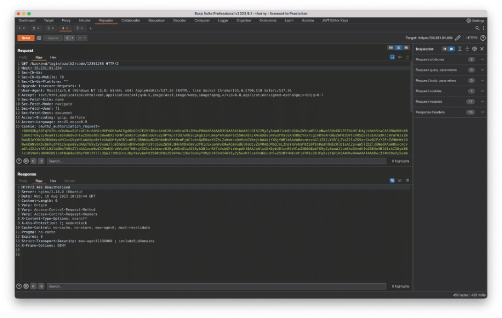
Task: Open Burp Settings
Action: click(475, 20)
